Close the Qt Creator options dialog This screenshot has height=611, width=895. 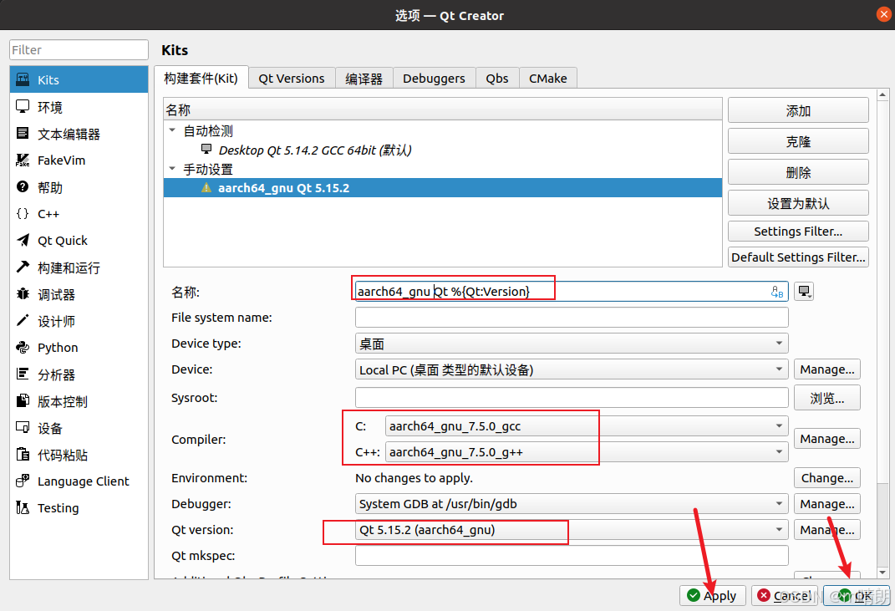coord(883,14)
